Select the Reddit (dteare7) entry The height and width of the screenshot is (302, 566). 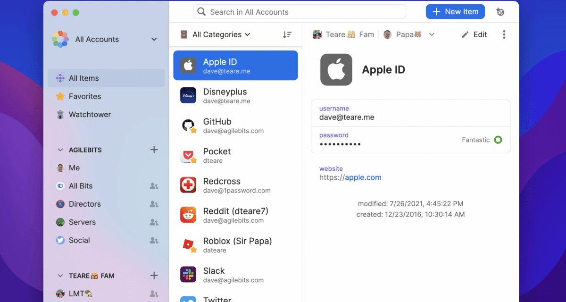click(x=235, y=215)
